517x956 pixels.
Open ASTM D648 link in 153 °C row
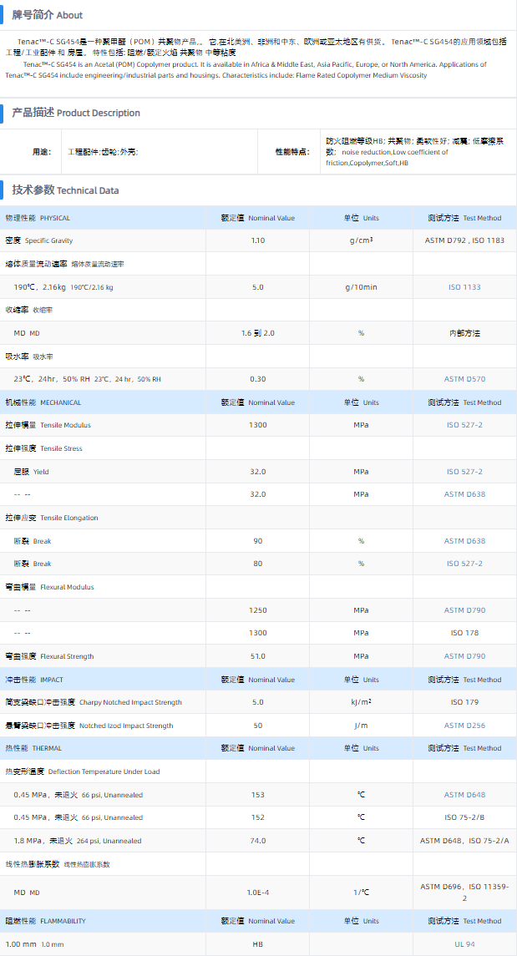(464, 795)
